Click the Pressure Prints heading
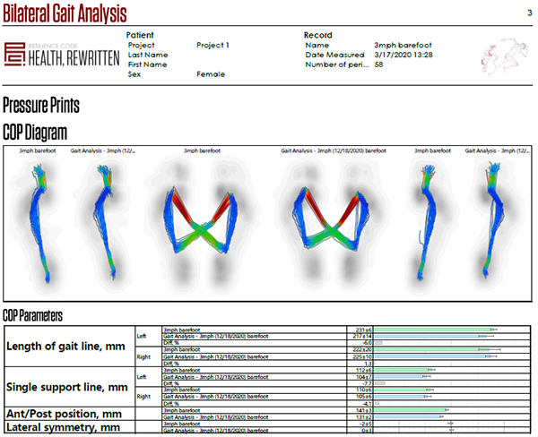538x437 pixels. (x=40, y=106)
